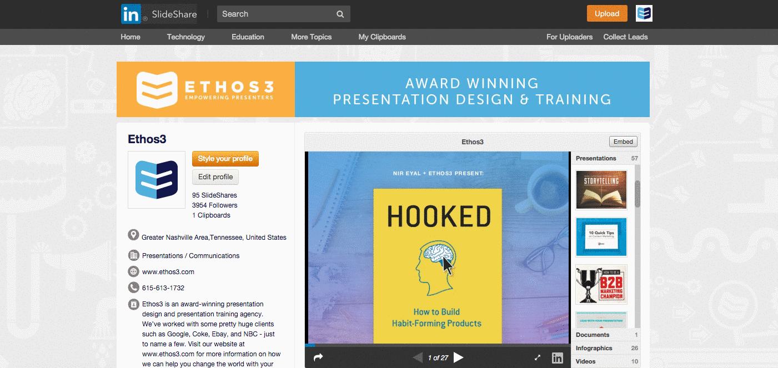Click the Greater Nashville Area location text
This screenshot has height=368, width=778.
[214, 238]
